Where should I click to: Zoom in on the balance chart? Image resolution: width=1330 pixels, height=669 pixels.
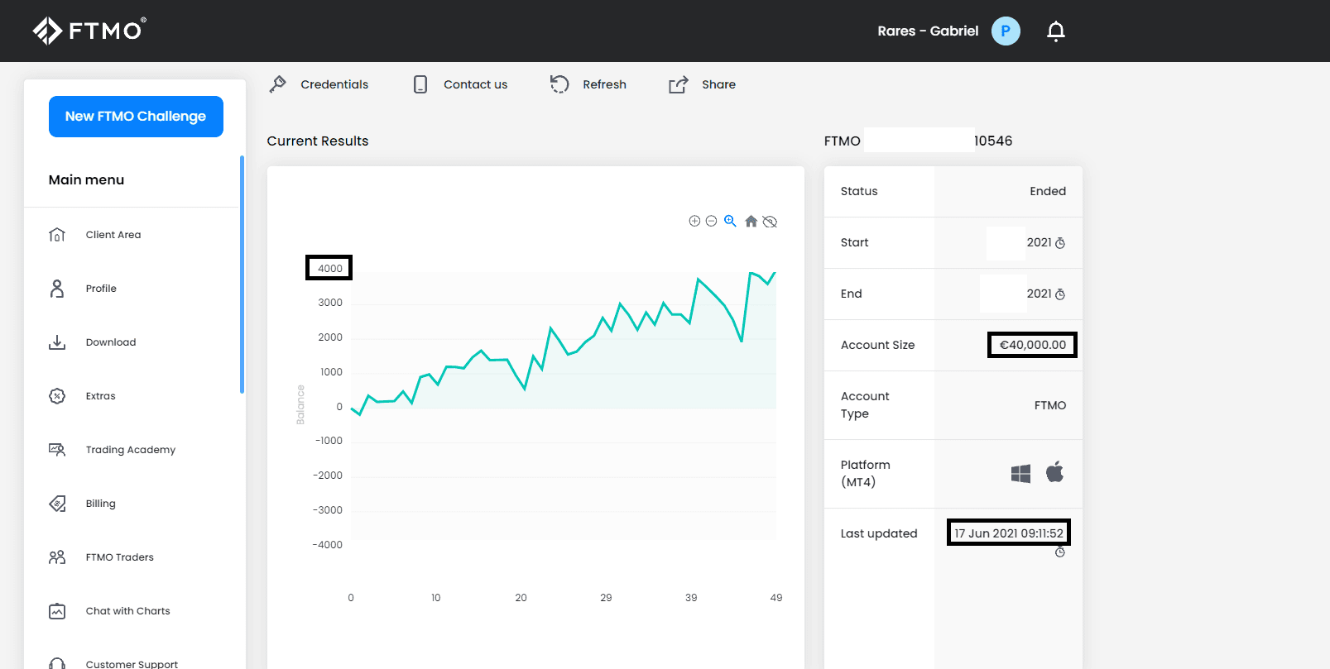pos(694,221)
